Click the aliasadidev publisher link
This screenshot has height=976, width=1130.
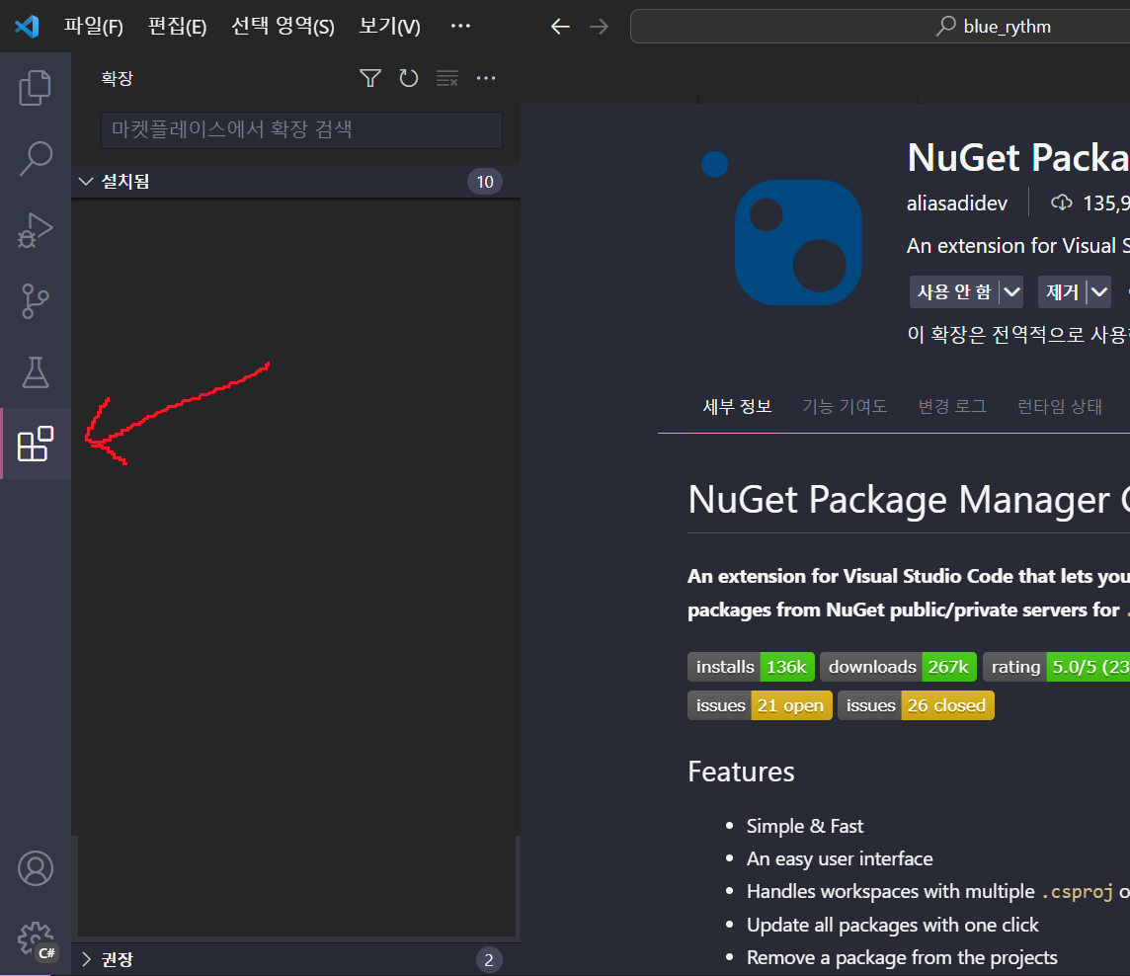tap(956, 203)
